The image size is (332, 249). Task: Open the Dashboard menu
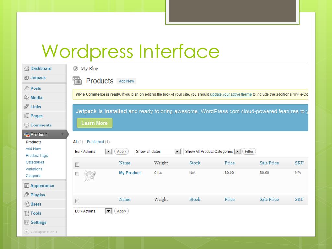[41, 68]
